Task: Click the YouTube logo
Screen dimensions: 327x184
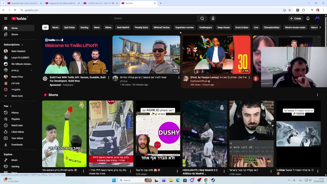Action: 19,18
